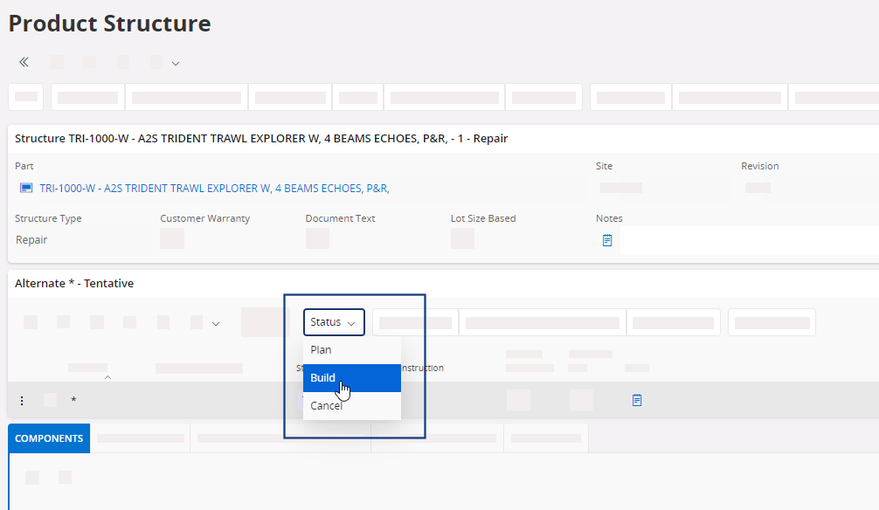Image resolution: width=879 pixels, height=510 pixels.
Task: Open the TRI-1000-W part link
Action: [214, 188]
